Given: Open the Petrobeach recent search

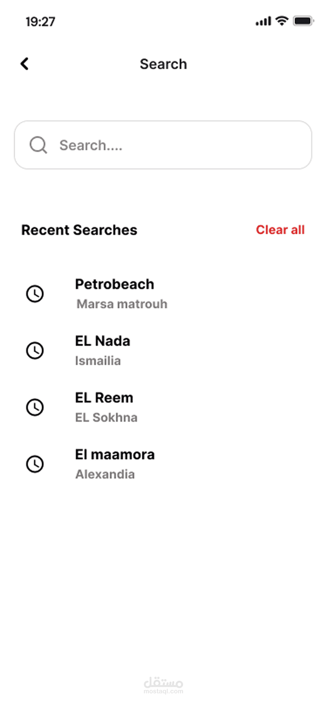Looking at the screenshot, I should click(114, 284).
